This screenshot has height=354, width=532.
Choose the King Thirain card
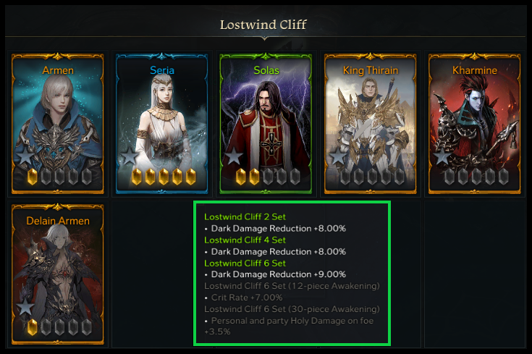tap(370, 124)
